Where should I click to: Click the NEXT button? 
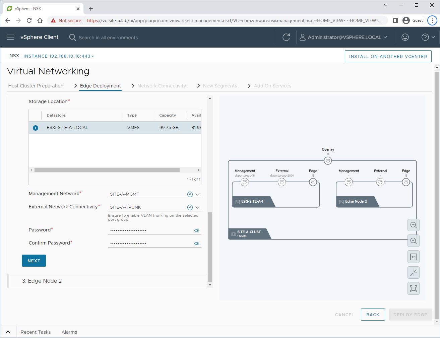(x=34, y=261)
